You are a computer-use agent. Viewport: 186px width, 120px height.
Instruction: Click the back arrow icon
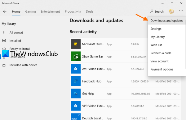point(5,11)
